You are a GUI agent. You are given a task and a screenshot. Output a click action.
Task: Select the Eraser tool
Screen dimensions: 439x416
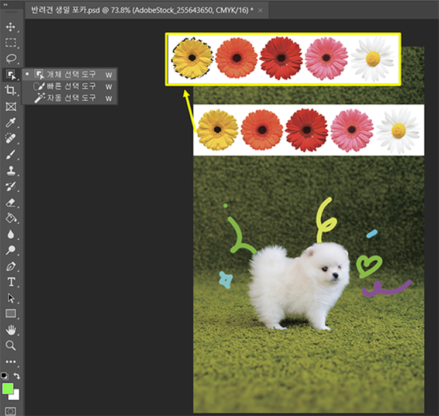tap(11, 203)
